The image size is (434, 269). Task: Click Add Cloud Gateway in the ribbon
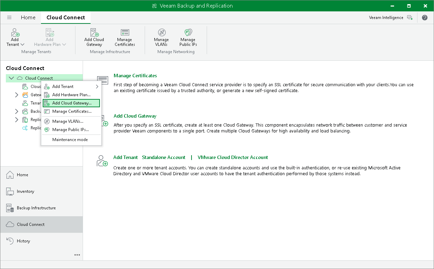[94, 38]
